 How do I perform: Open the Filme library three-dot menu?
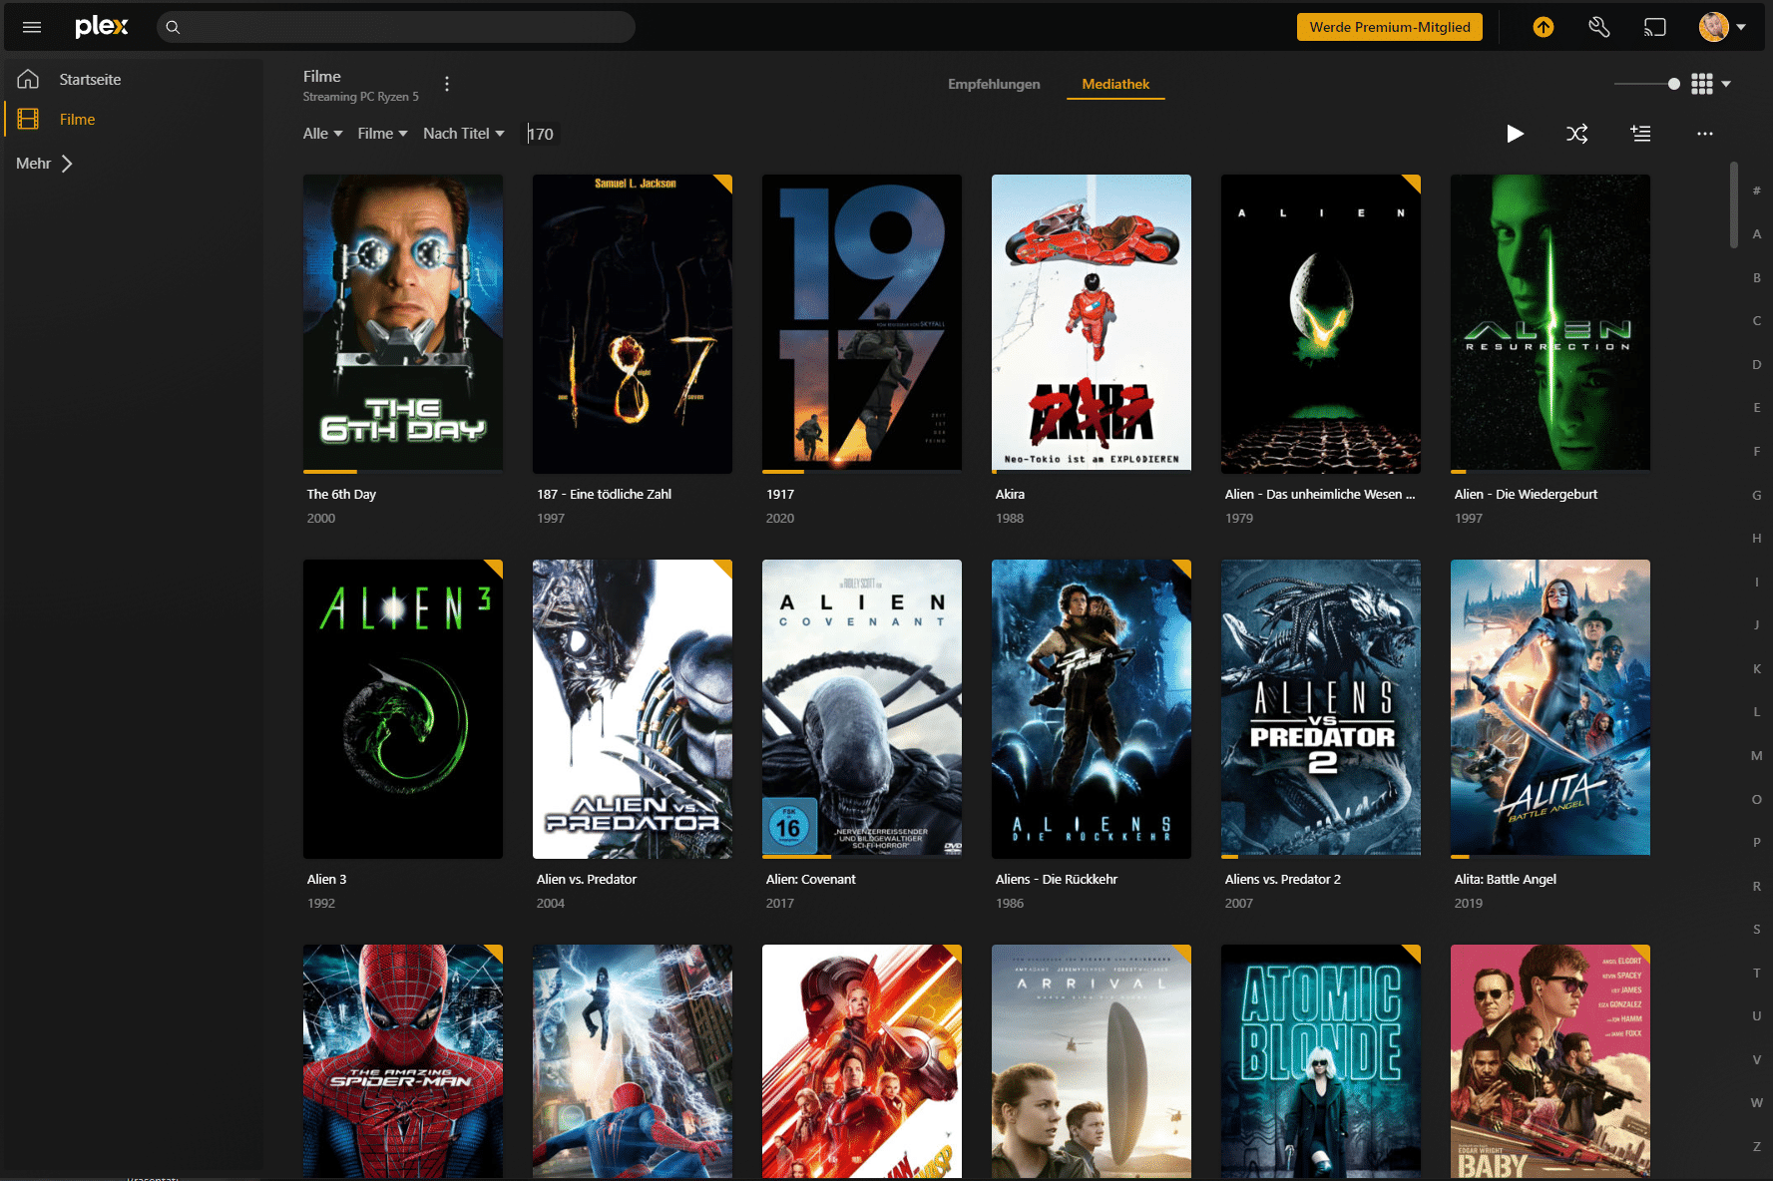click(447, 84)
